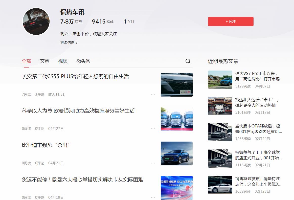Click the 02月28日 date in hot articles
Screen dimensions: 294x200
[x=262, y=191]
